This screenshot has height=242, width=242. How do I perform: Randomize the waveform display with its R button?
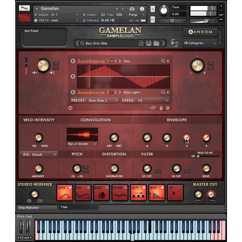73,76
